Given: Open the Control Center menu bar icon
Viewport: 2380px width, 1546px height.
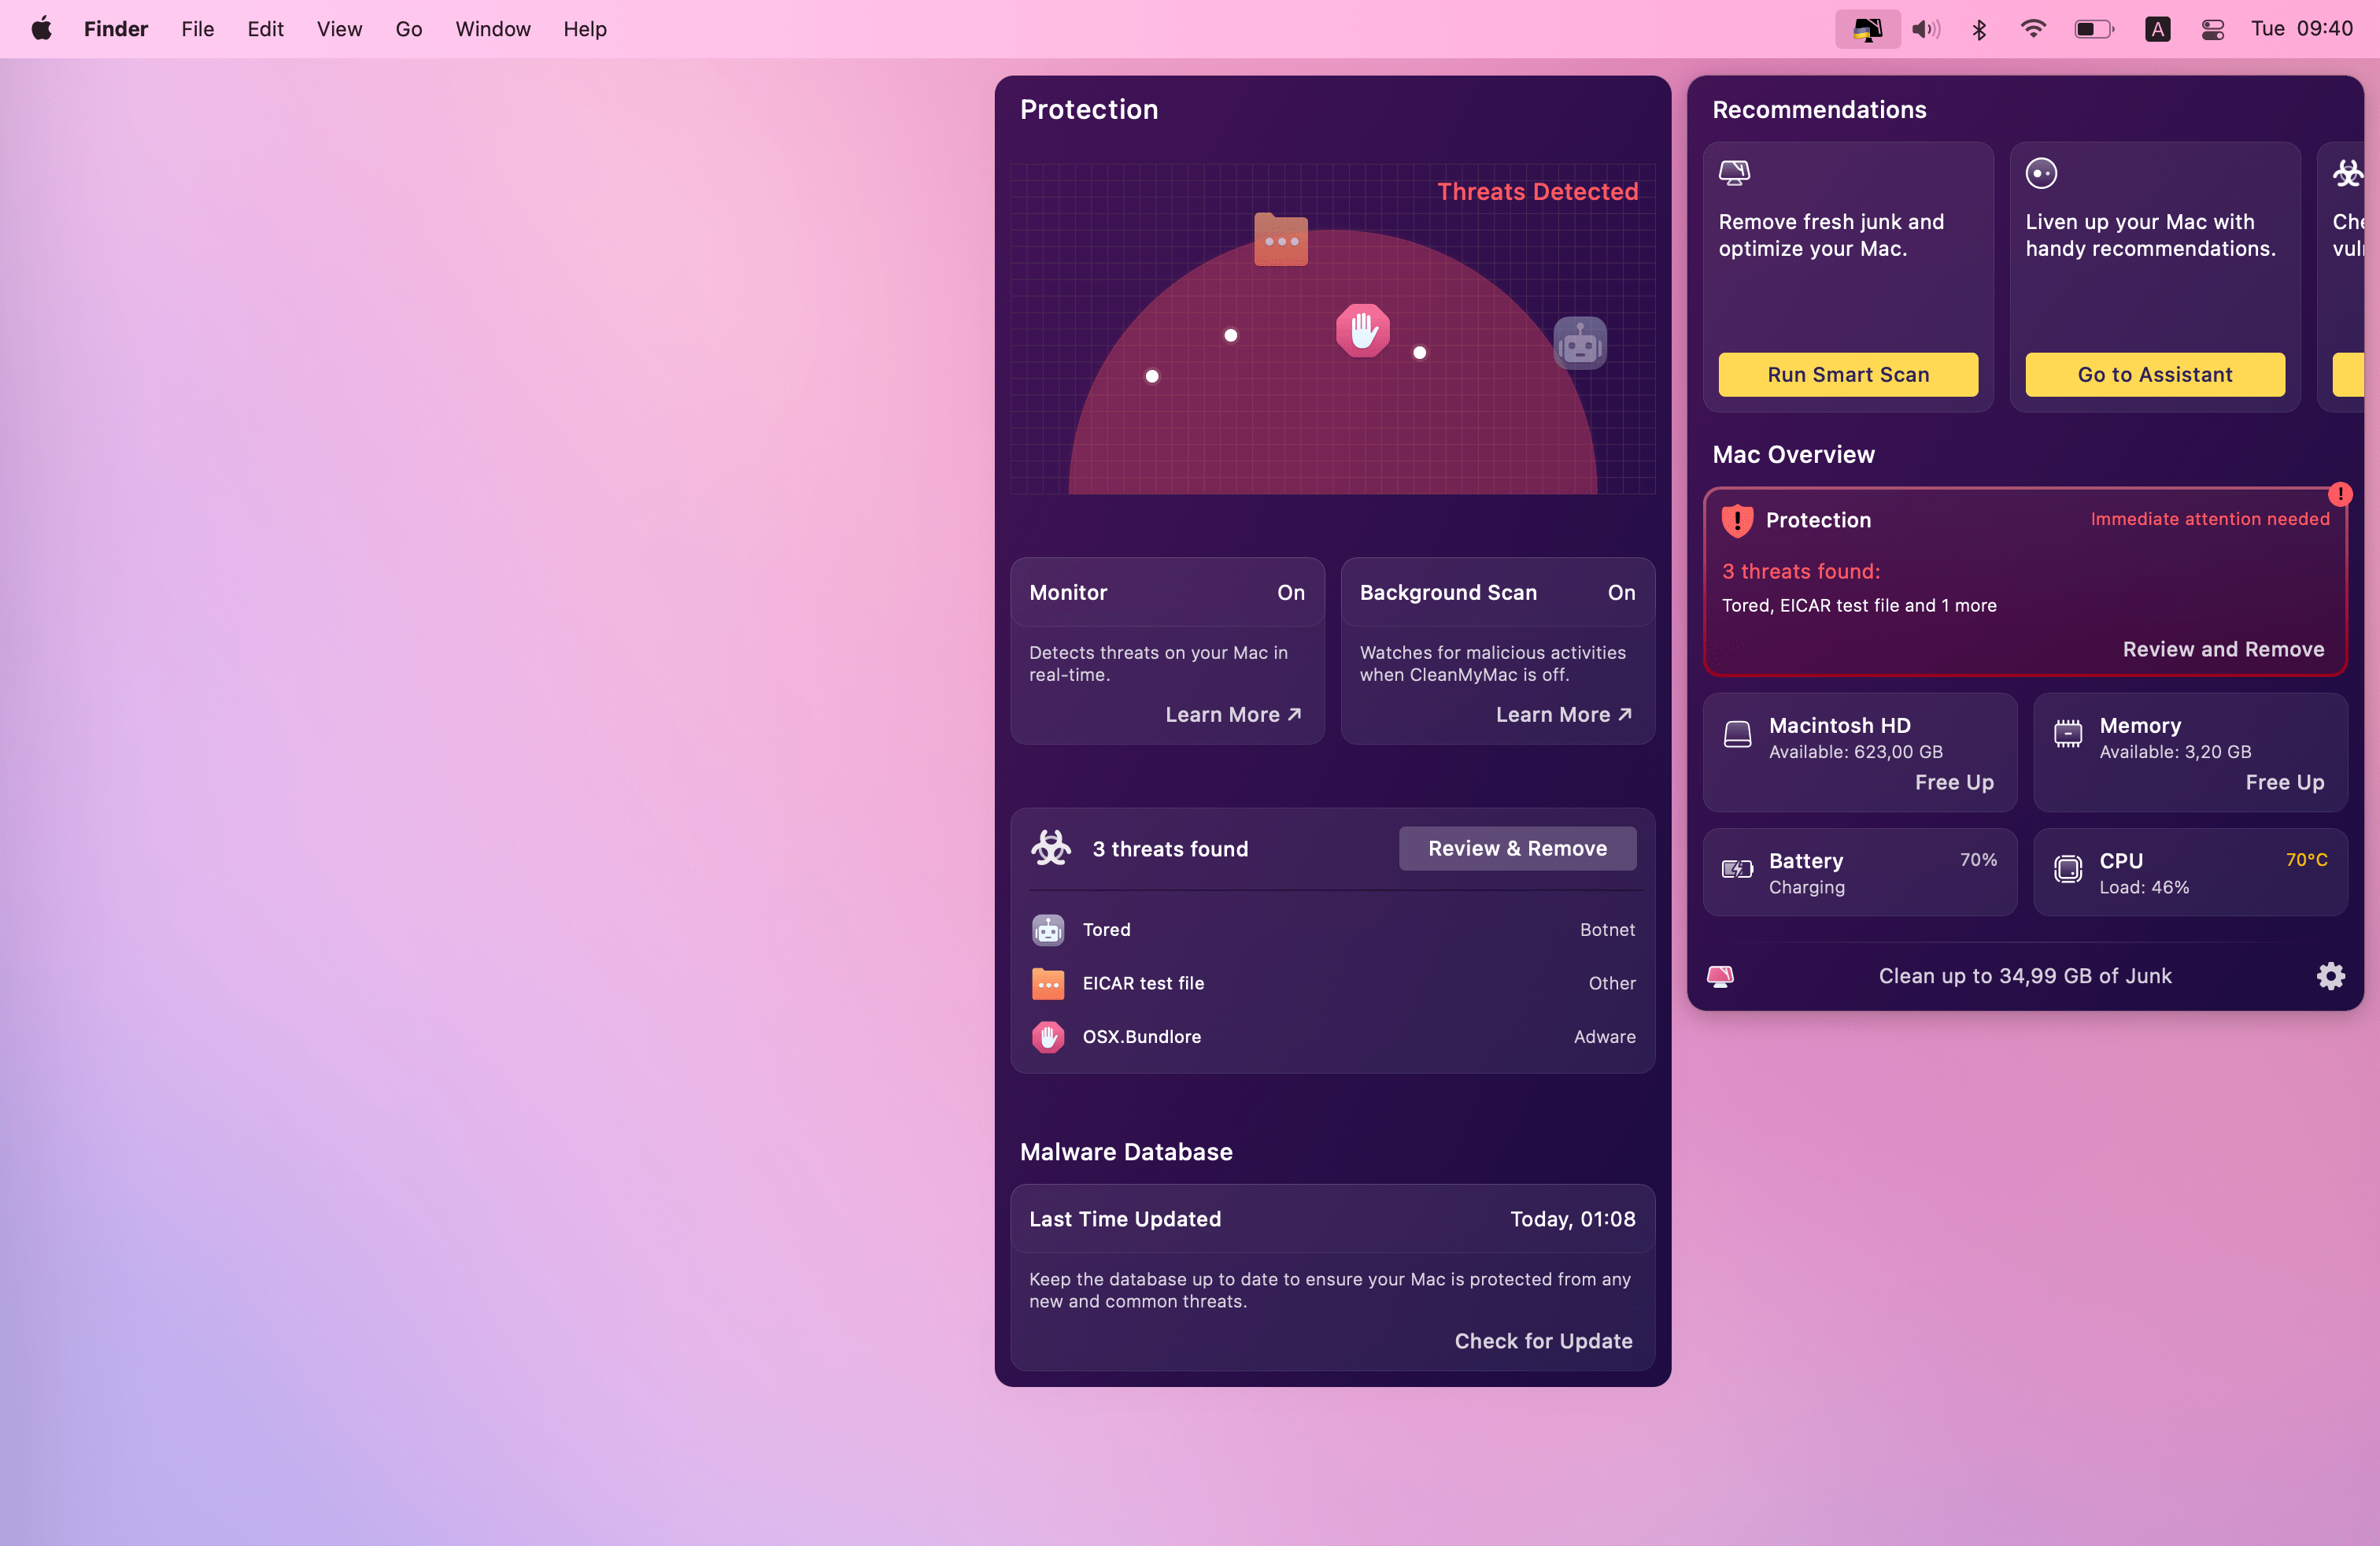Looking at the screenshot, I should click(2212, 29).
